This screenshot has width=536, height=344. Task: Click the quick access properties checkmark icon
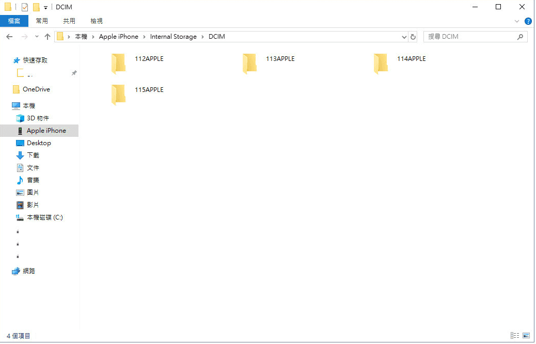[25, 7]
